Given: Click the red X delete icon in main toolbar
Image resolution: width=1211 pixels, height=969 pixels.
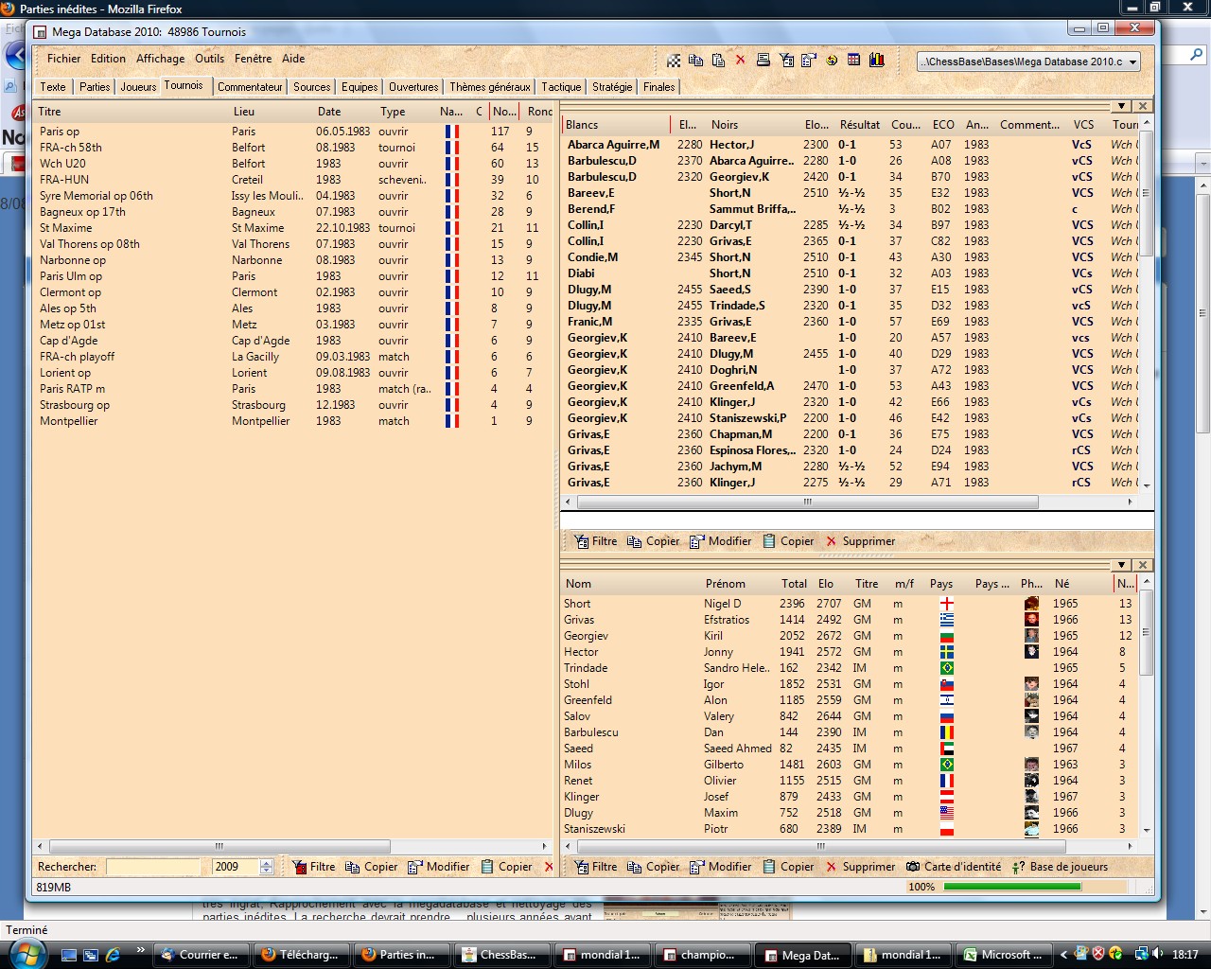Looking at the screenshot, I should (x=740, y=60).
